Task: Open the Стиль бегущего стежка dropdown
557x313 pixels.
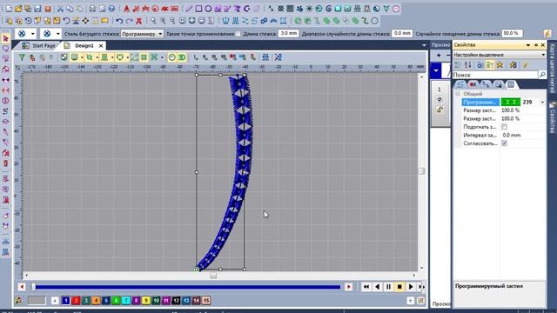Action: point(142,34)
